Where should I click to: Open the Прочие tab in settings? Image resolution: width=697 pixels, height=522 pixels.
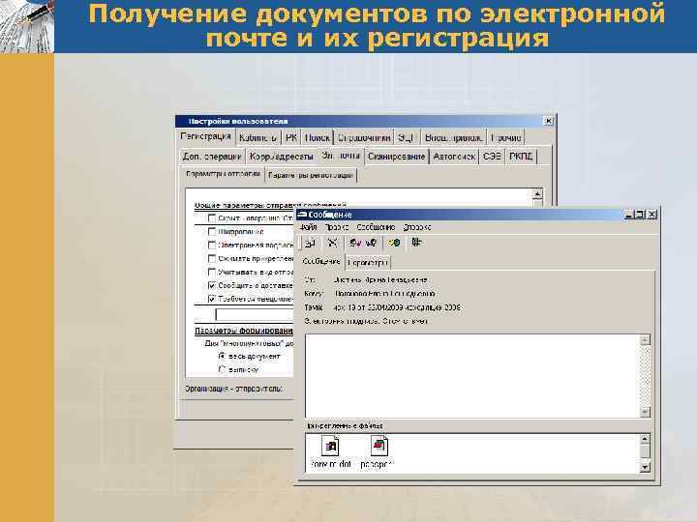pyautogui.click(x=506, y=138)
